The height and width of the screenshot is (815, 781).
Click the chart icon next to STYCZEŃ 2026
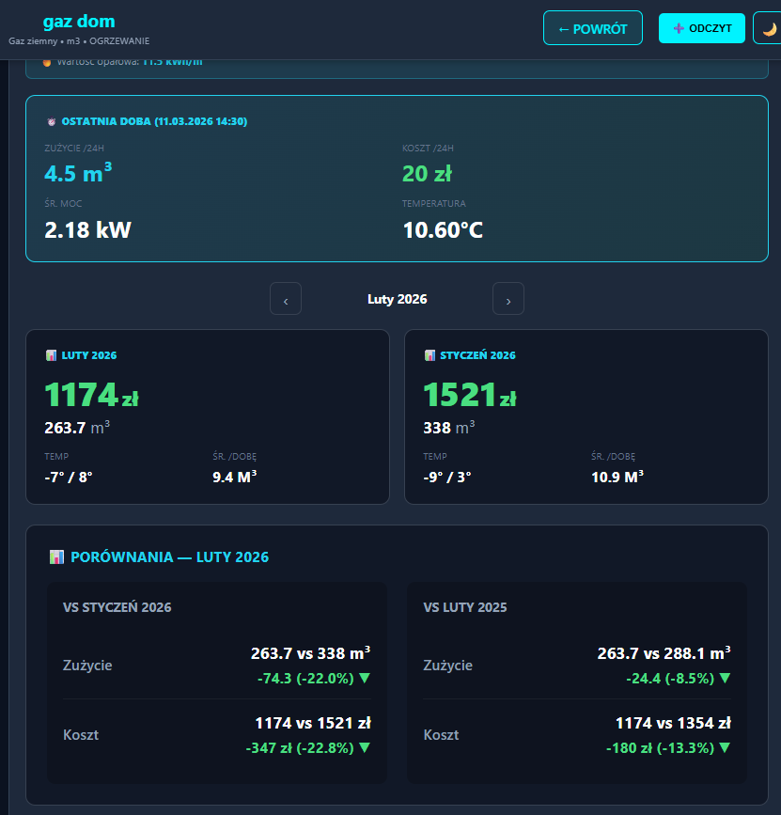[430, 356]
